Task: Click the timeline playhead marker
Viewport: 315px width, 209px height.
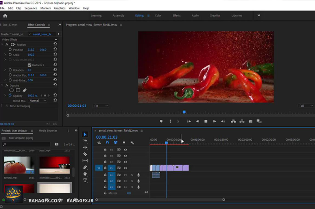Action: click(166, 143)
